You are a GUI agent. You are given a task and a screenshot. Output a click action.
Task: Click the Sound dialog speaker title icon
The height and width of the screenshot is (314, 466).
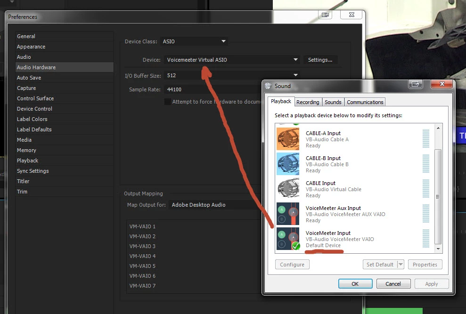pyautogui.click(x=269, y=86)
